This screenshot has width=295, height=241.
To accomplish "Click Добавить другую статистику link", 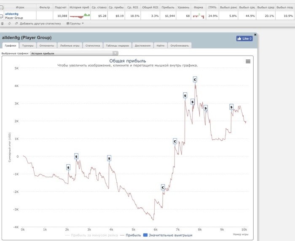I will coord(40,24).
